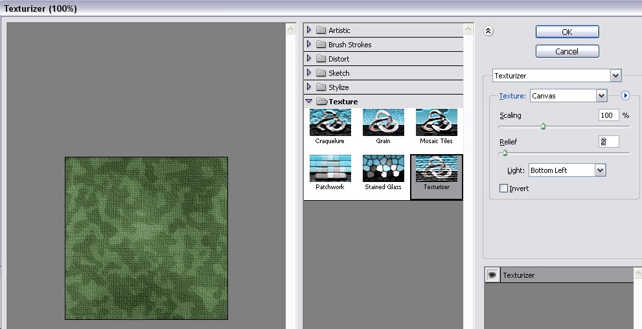Click the Scaling slider handle
This screenshot has height=329, width=642.
coord(544,126)
